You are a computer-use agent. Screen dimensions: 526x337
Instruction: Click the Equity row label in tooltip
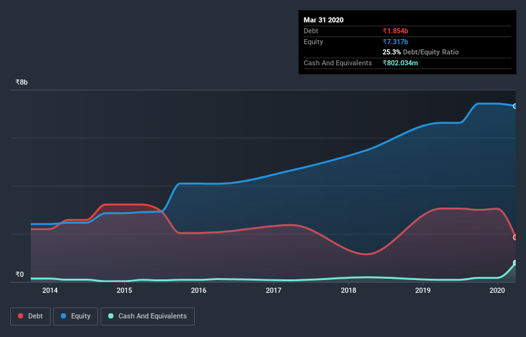(313, 42)
